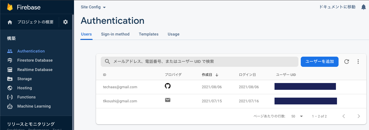Image resolution: width=369 pixels, height=130 pixels.
Task: Click the search magnifier icon
Action: [x=107, y=62]
